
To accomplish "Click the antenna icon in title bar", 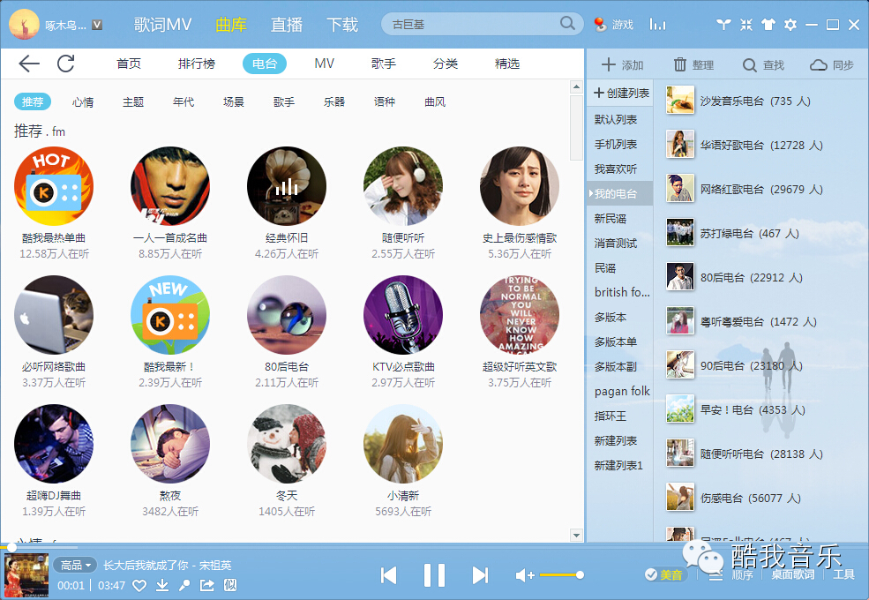I will (x=723, y=25).
